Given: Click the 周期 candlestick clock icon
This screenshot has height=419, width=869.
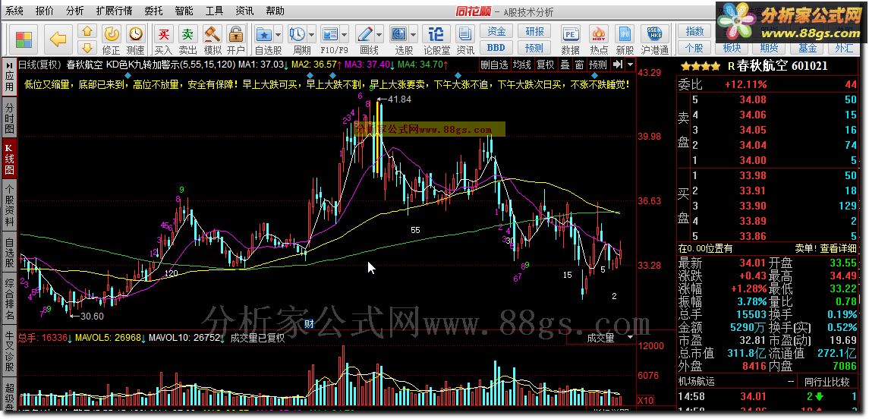Looking at the screenshot, I should (x=297, y=35).
